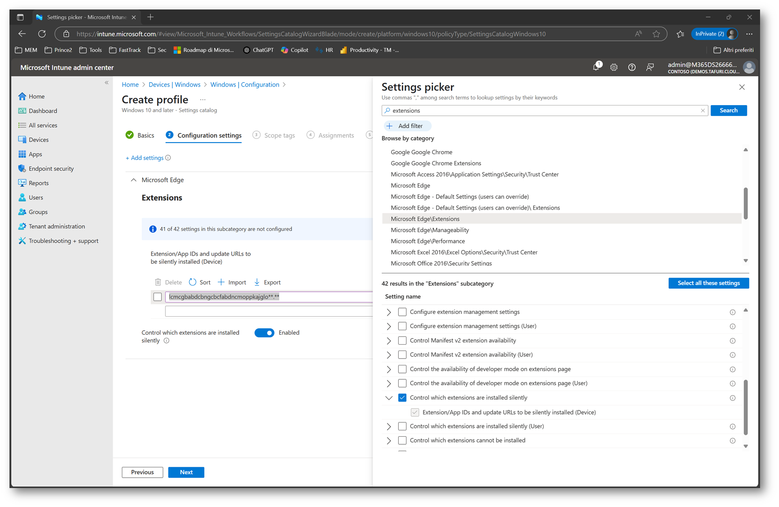Open a new browser tab
Viewport: 779px width, 507px height.
click(150, 17)
